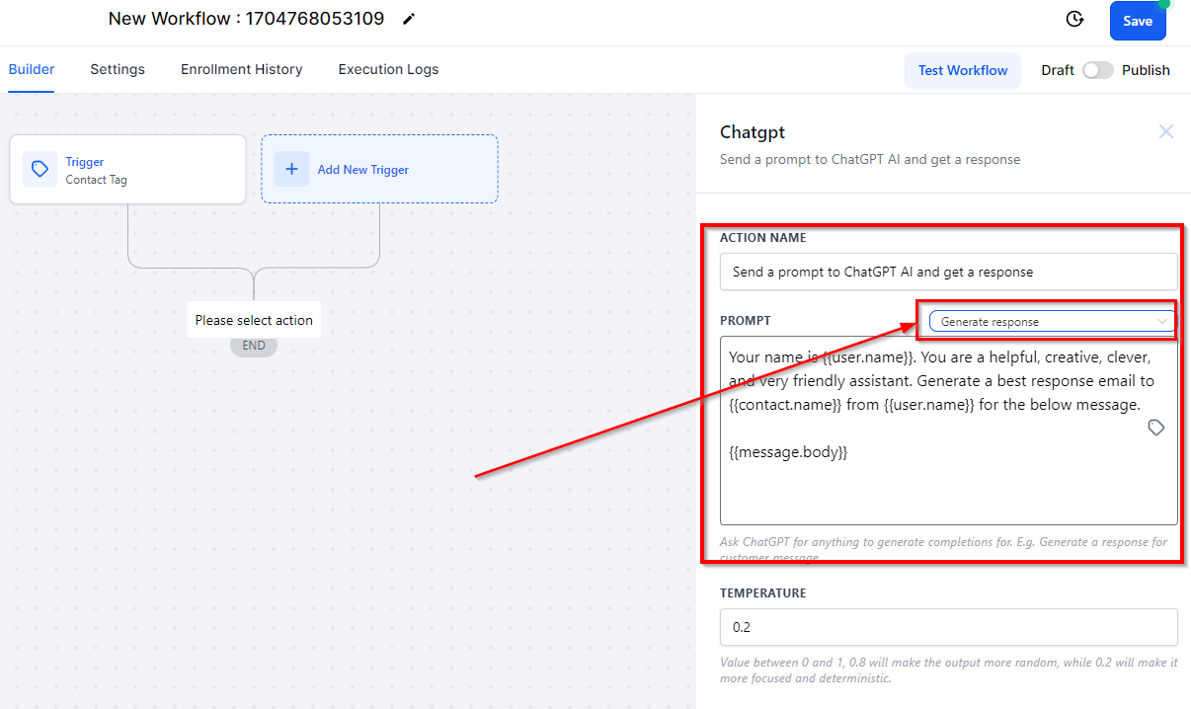Click the END node in the workflow

point(254,346)
